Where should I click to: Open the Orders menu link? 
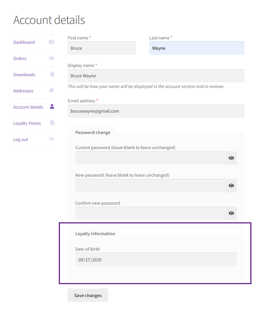[20, 59]
